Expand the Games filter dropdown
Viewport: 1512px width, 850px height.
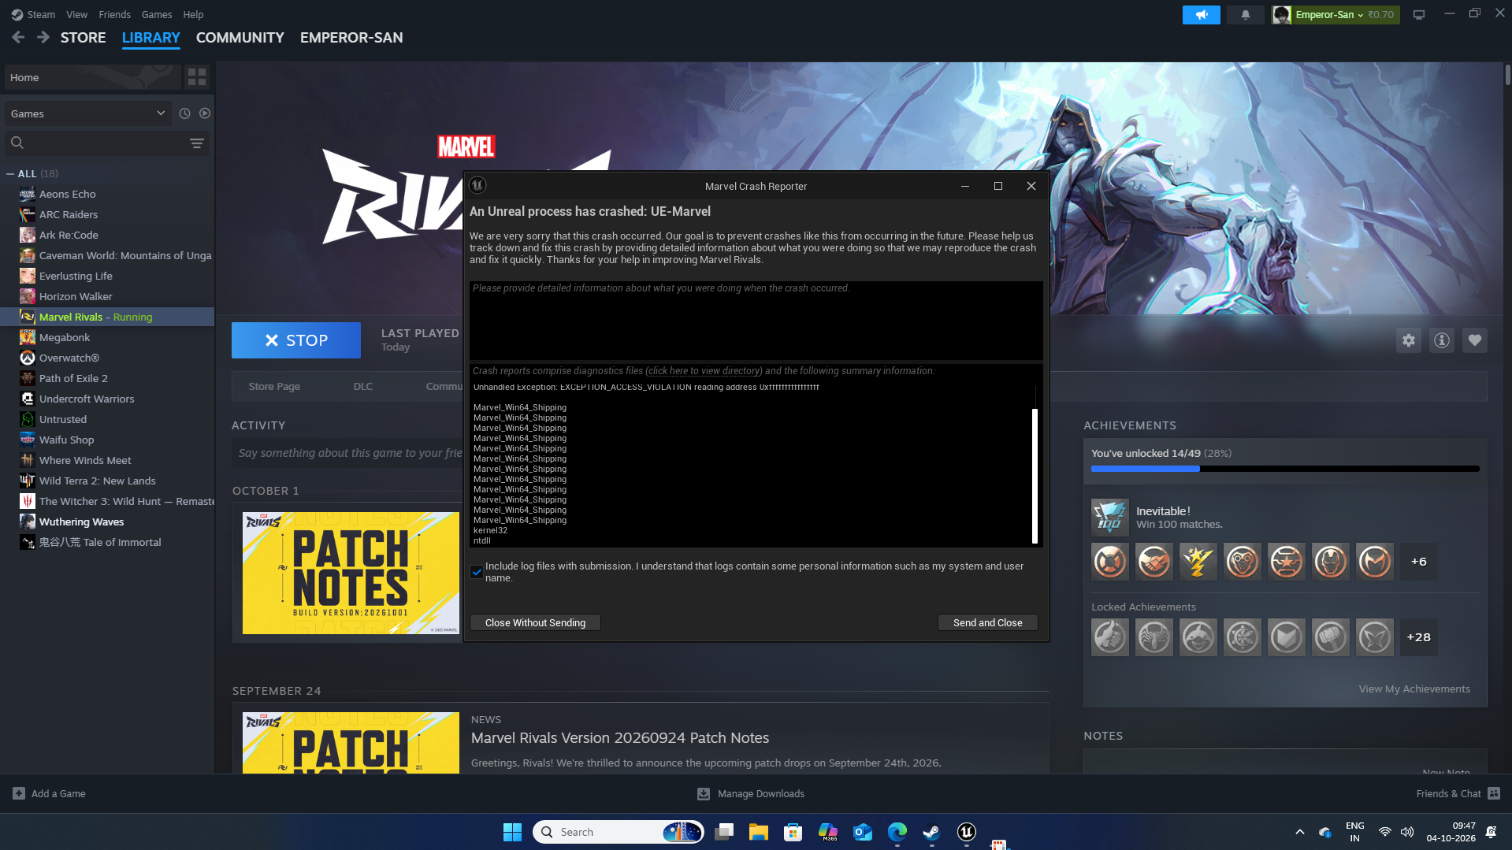(x=87, y=113)
